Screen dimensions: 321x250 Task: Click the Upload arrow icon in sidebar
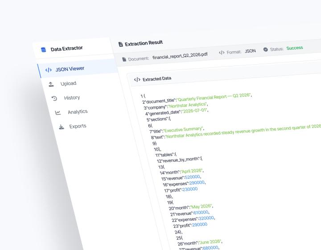[x=51, y=84]
